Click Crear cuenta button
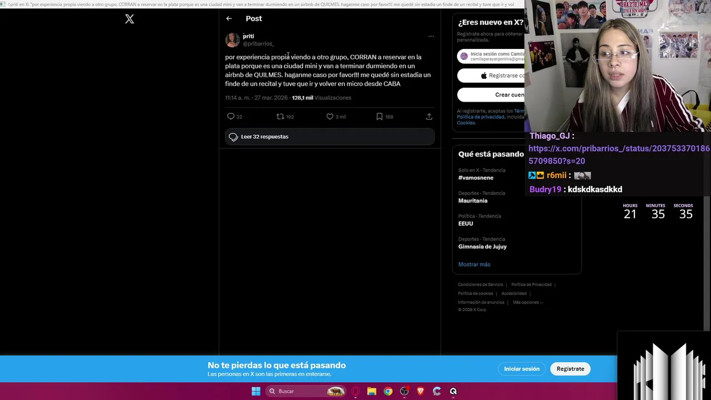The height and width of the screenshot is (400, 711). pos(491,95)
